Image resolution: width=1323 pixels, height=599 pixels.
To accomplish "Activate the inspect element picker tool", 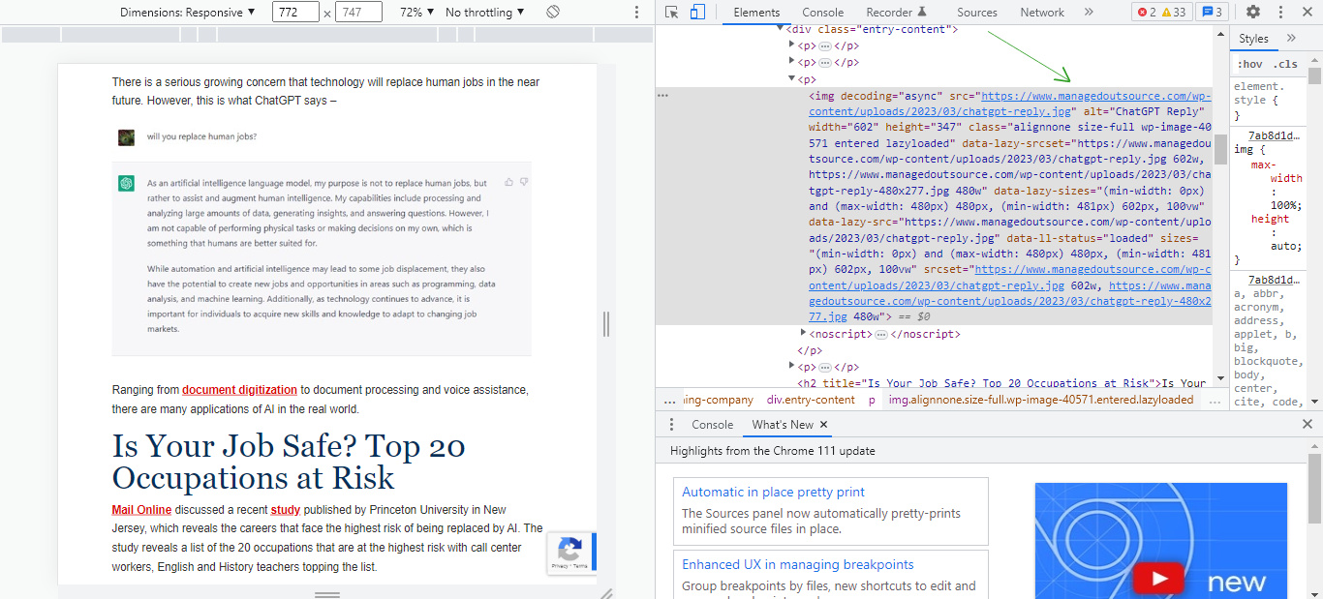I will (x=672, y=13).
